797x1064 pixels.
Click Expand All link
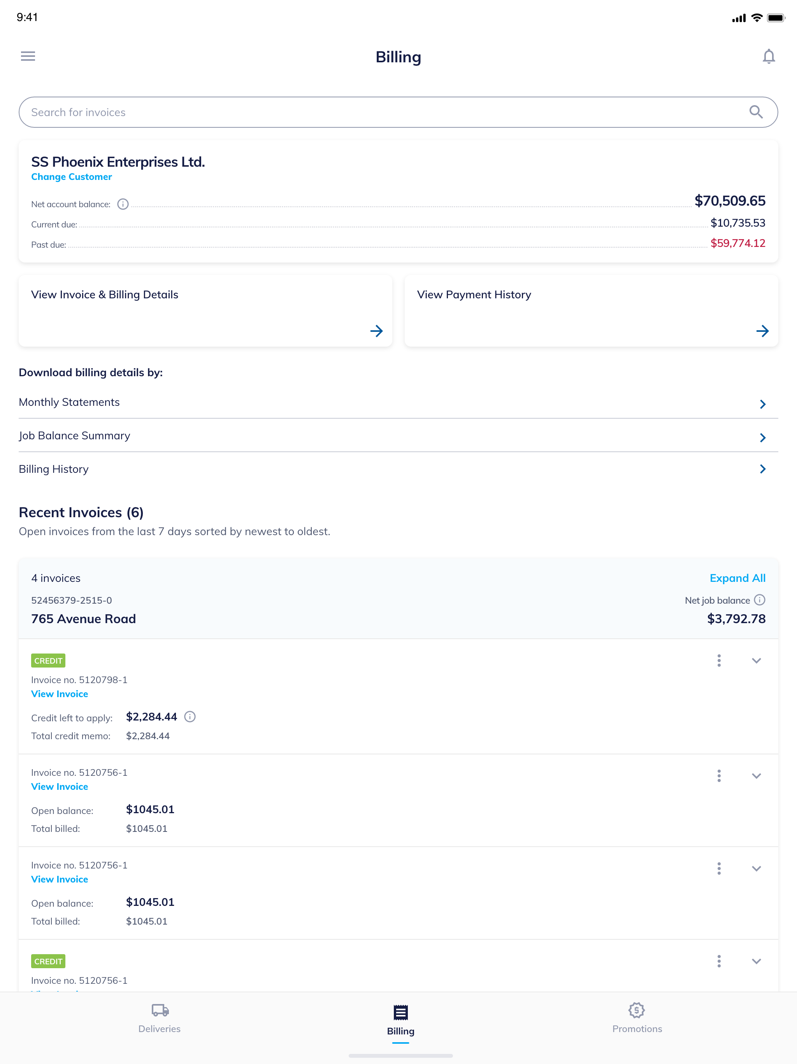737,578
